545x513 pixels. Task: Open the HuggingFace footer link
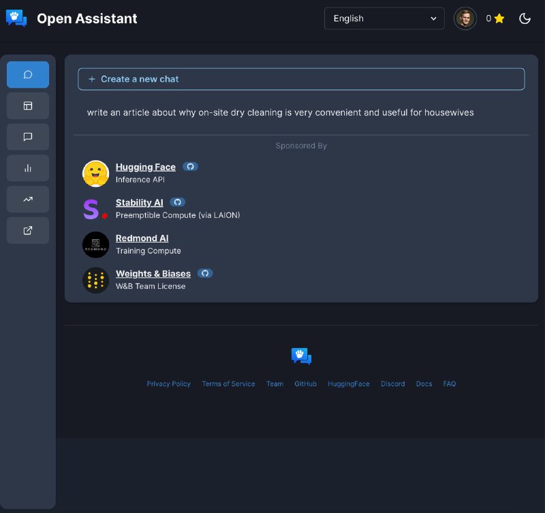[x=349, y=384]
